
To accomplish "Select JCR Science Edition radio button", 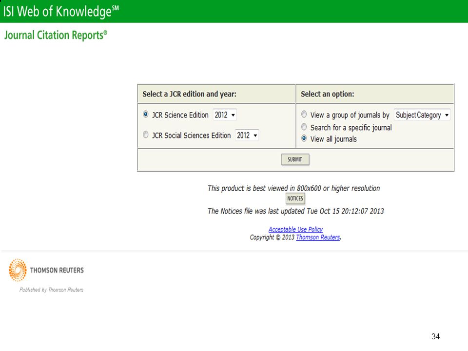I will click(146, 114).
